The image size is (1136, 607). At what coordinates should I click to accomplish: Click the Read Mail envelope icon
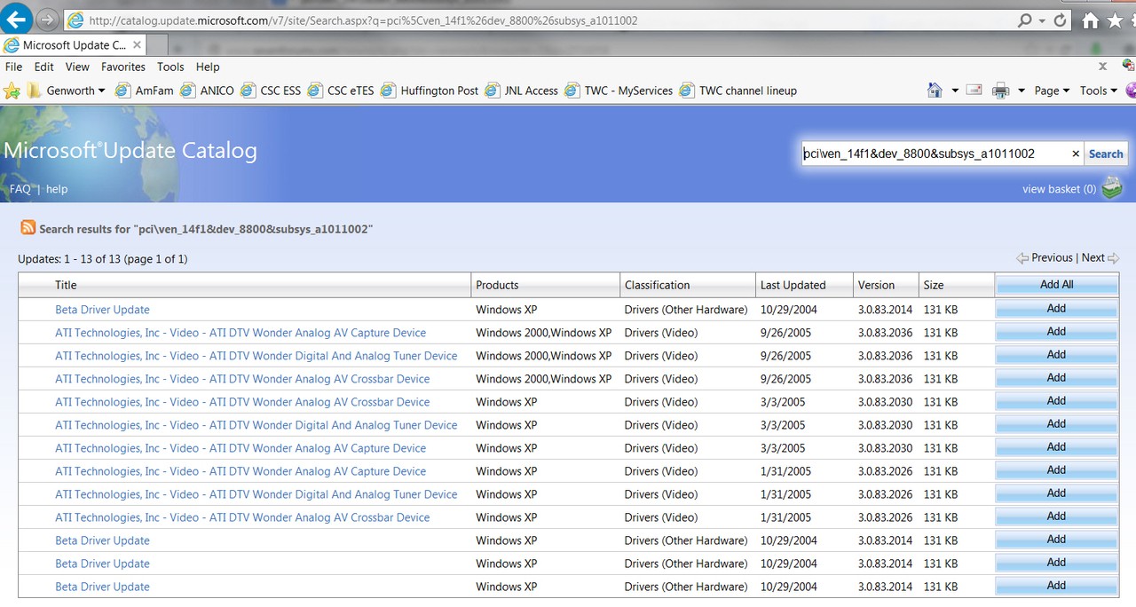(x=974, y=91)
